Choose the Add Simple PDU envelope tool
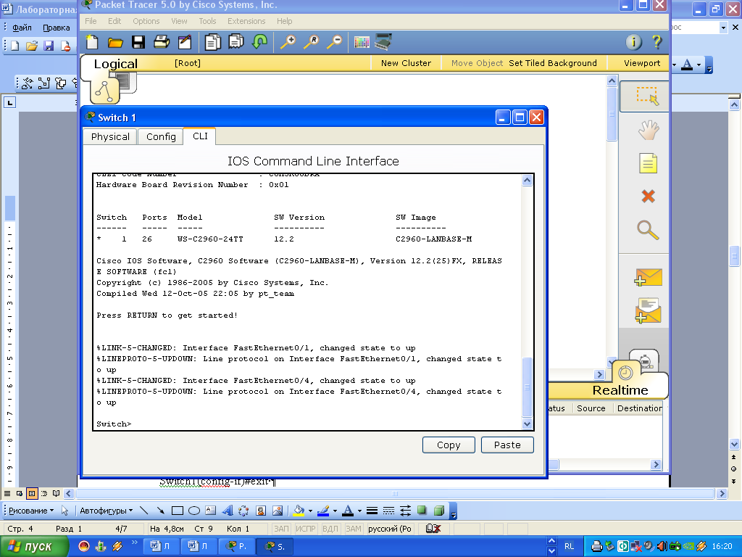 648,278
